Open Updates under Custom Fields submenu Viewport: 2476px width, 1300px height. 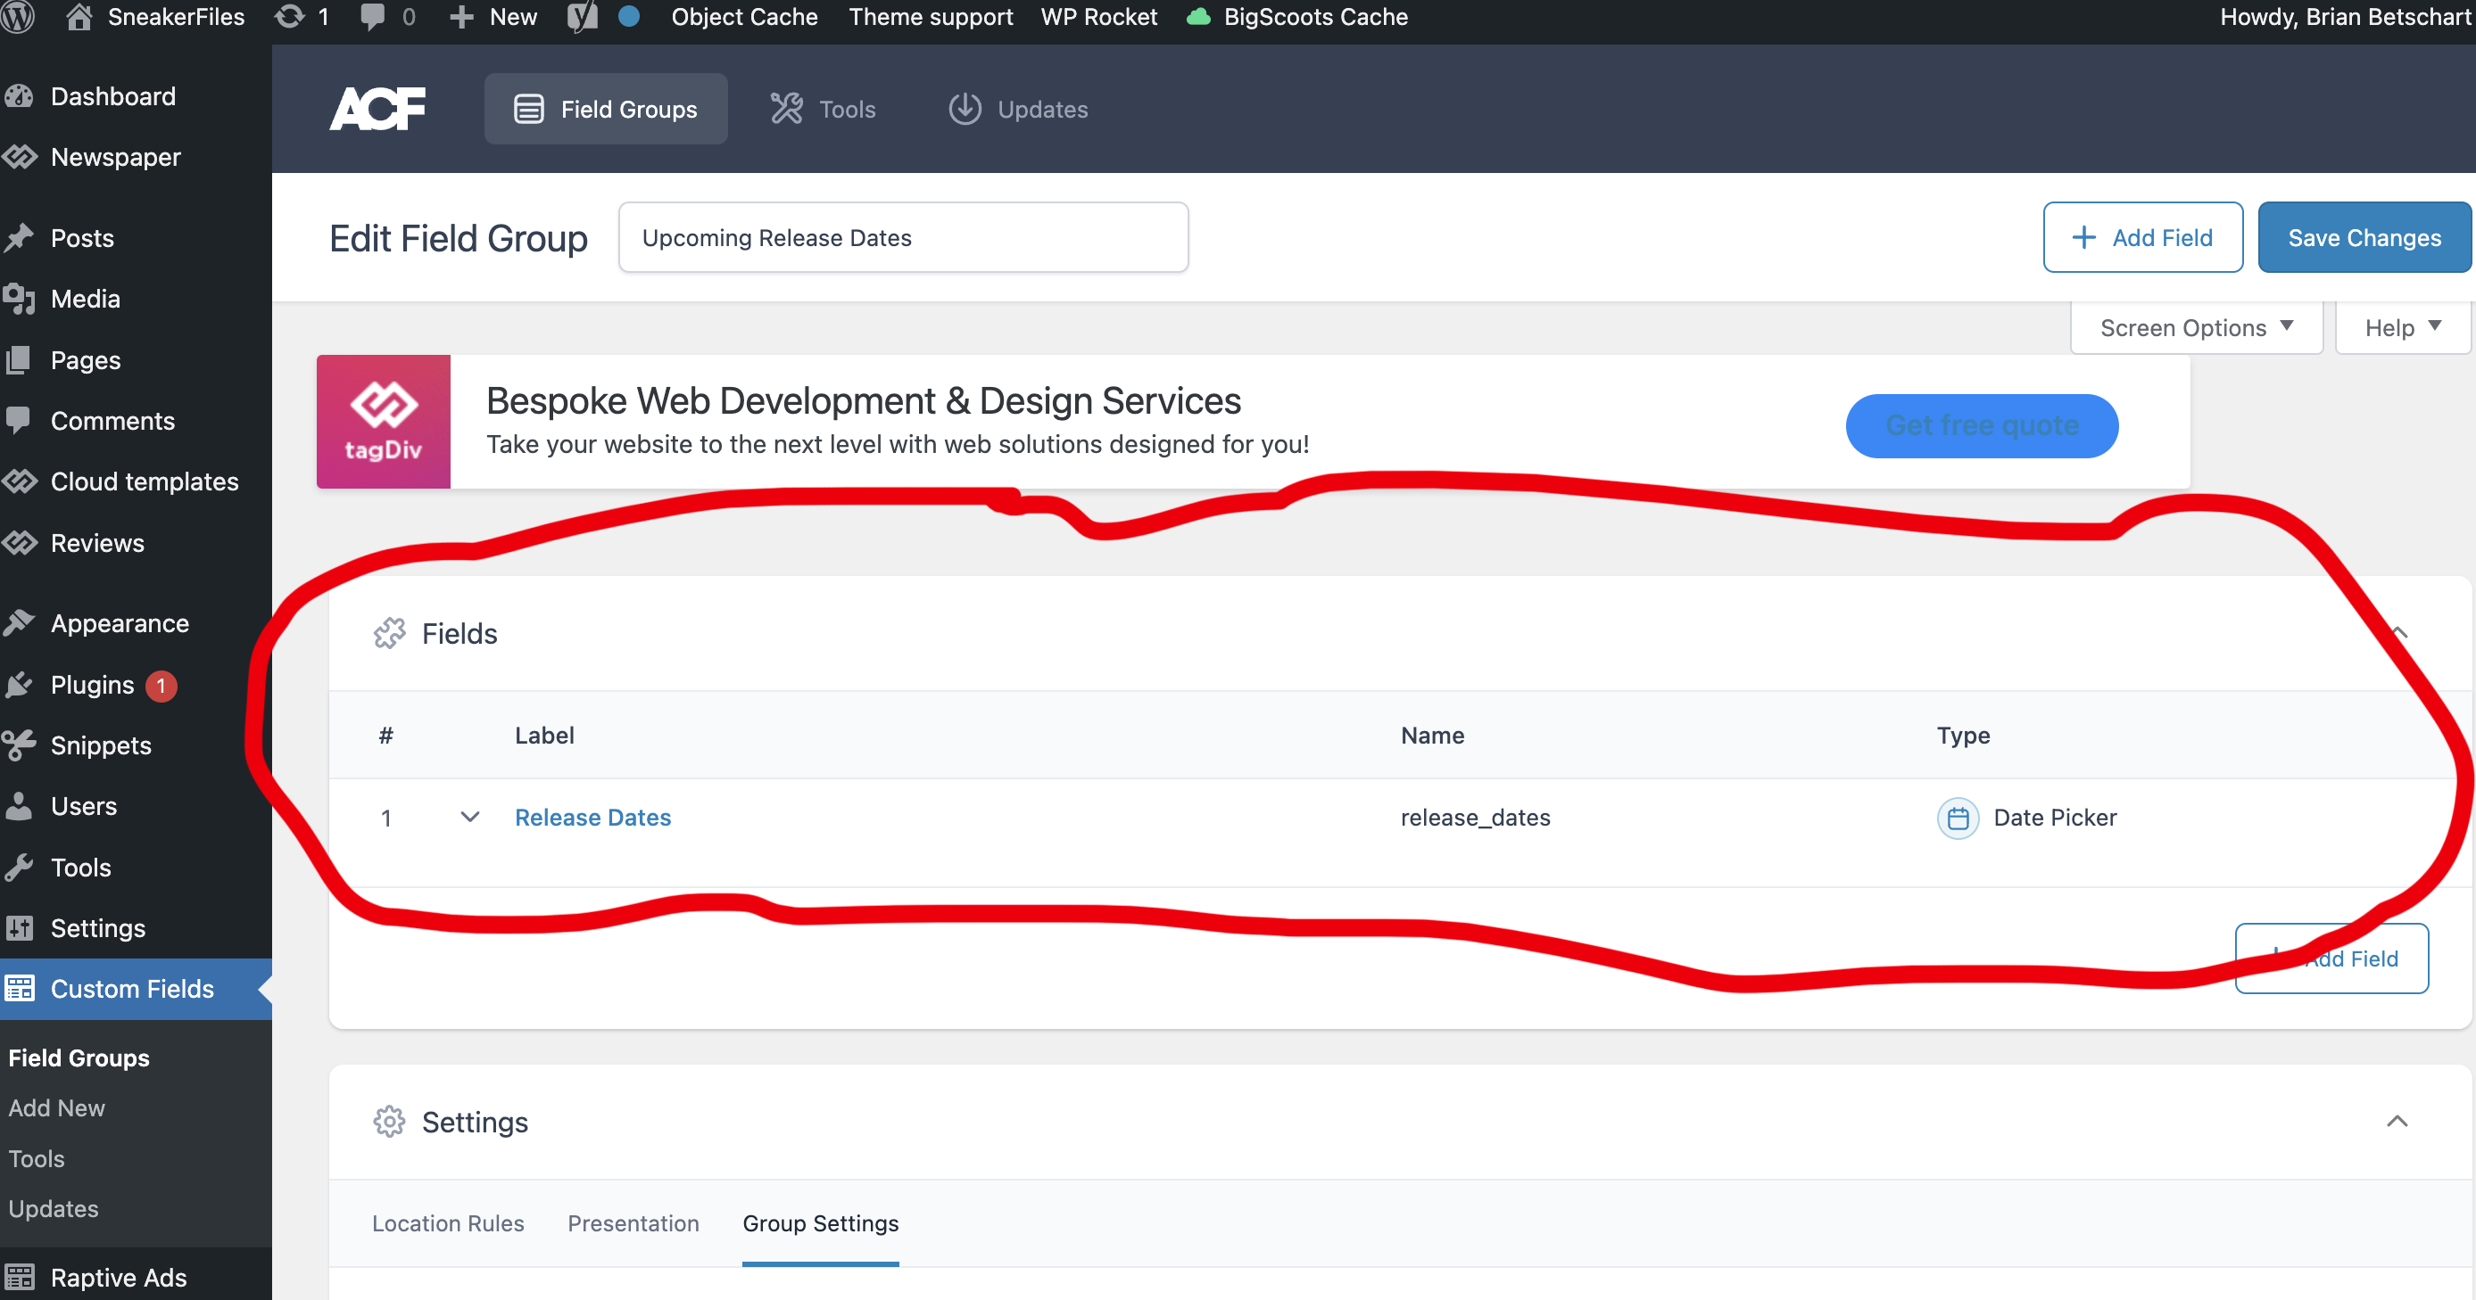54,1209
